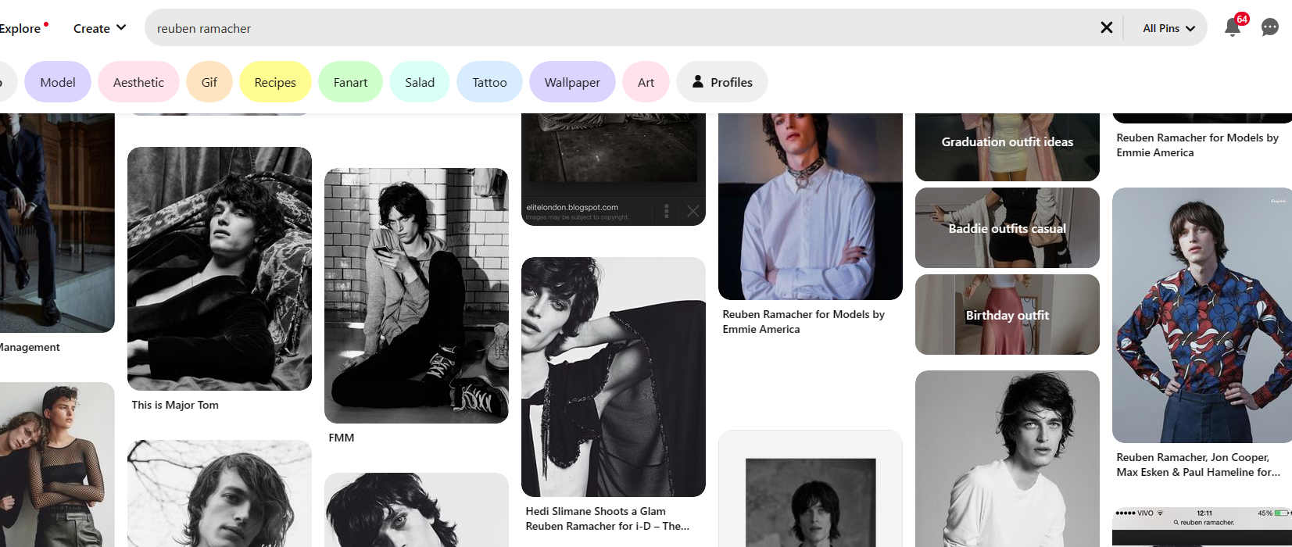Open the Baddie outfits casual suggestion
Image resolution: width=1292 pixels, height=547 pixels.
[x=1007, y=228]
